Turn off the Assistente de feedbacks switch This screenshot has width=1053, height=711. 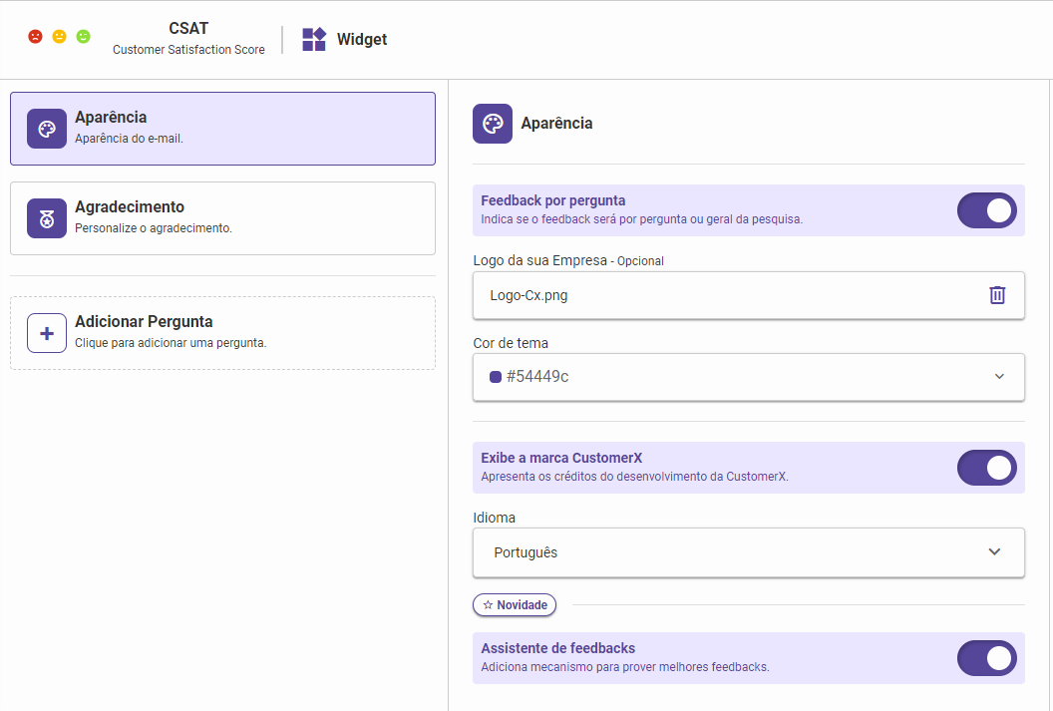coord(986,658)
